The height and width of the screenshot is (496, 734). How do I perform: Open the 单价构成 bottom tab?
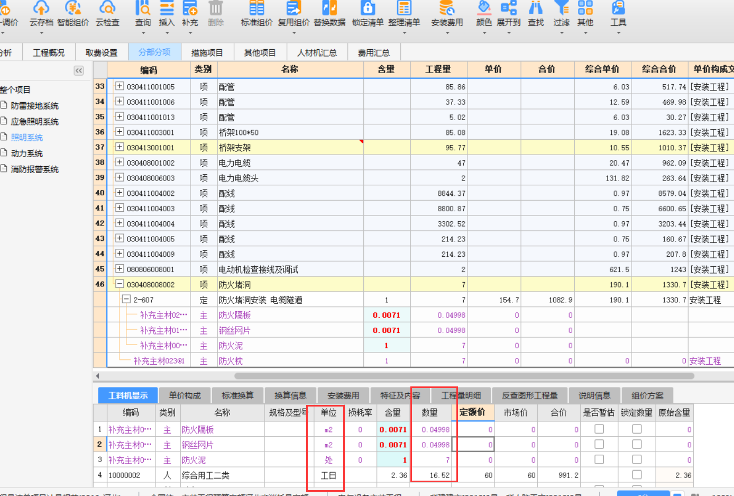pyautogui.click(x=185, y=396)
